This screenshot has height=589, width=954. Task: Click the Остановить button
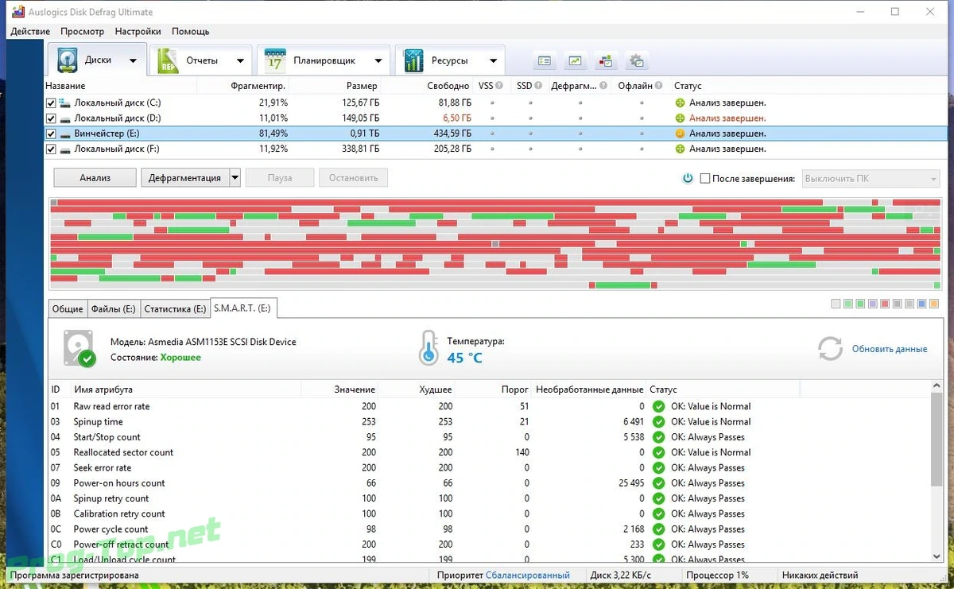pyautogui.click(x=354, y=178)
